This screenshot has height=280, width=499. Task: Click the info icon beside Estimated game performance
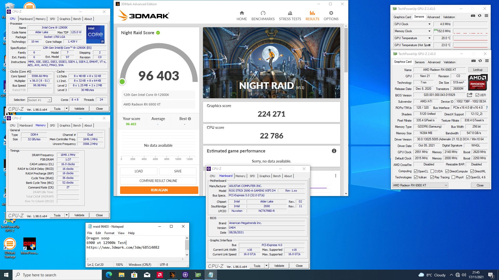click(x=334, y=151)
